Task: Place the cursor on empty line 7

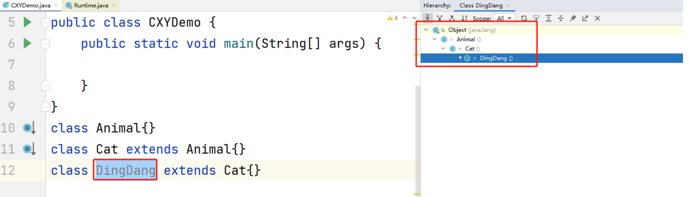Action: click(233, 65)
